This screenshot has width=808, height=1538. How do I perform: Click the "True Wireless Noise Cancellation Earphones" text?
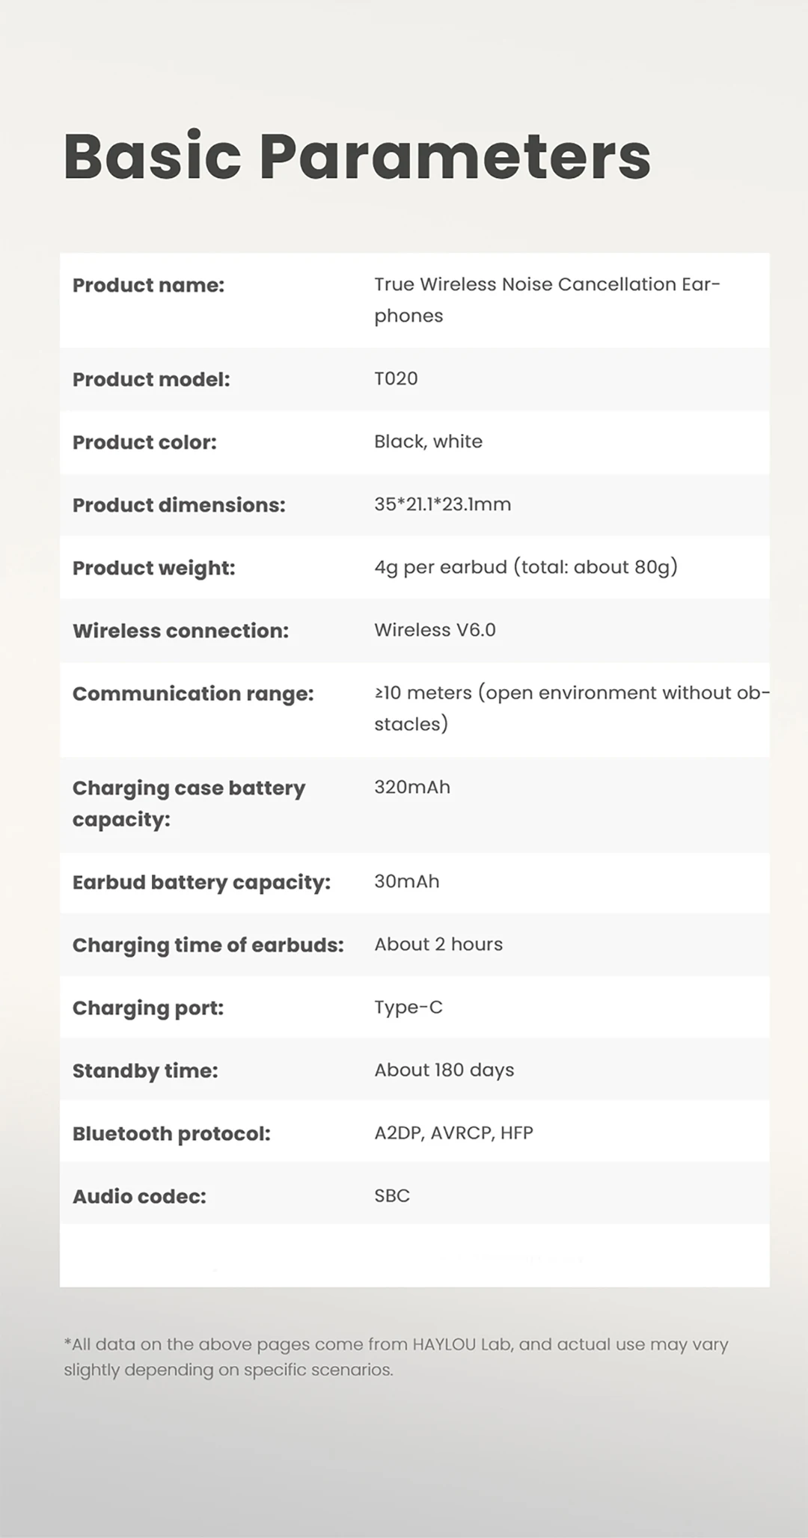coord(546,299)
